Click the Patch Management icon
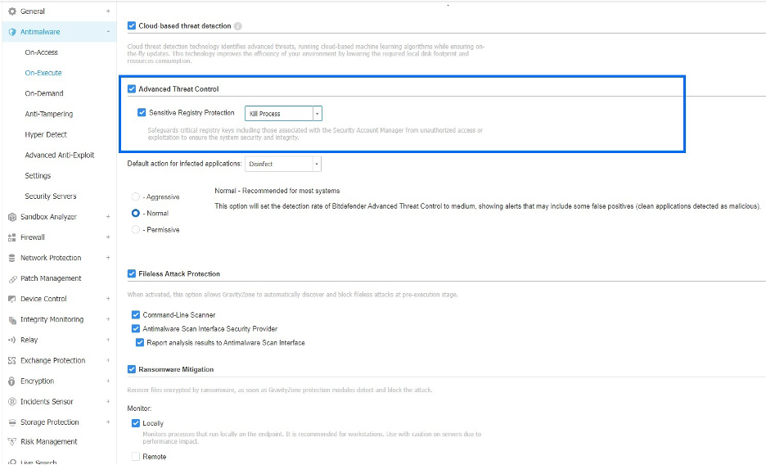Image resolution: width=766 pixels, height=465 pixels. coord(12,278)
